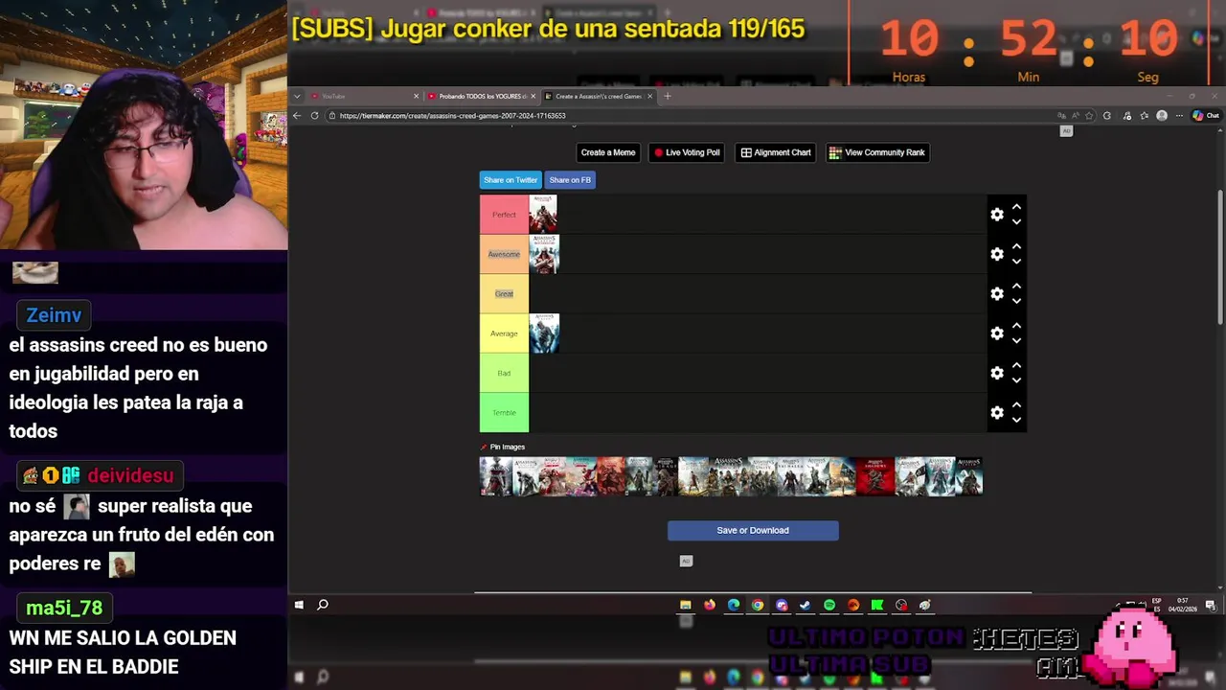Open the browser profile icon
The height and width of the screenshot is (690, 1226).
coord(1162,116)
